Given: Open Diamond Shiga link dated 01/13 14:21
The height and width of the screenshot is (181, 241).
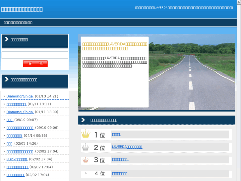Looking at the screenshot, I should click(x=20, y=96).
